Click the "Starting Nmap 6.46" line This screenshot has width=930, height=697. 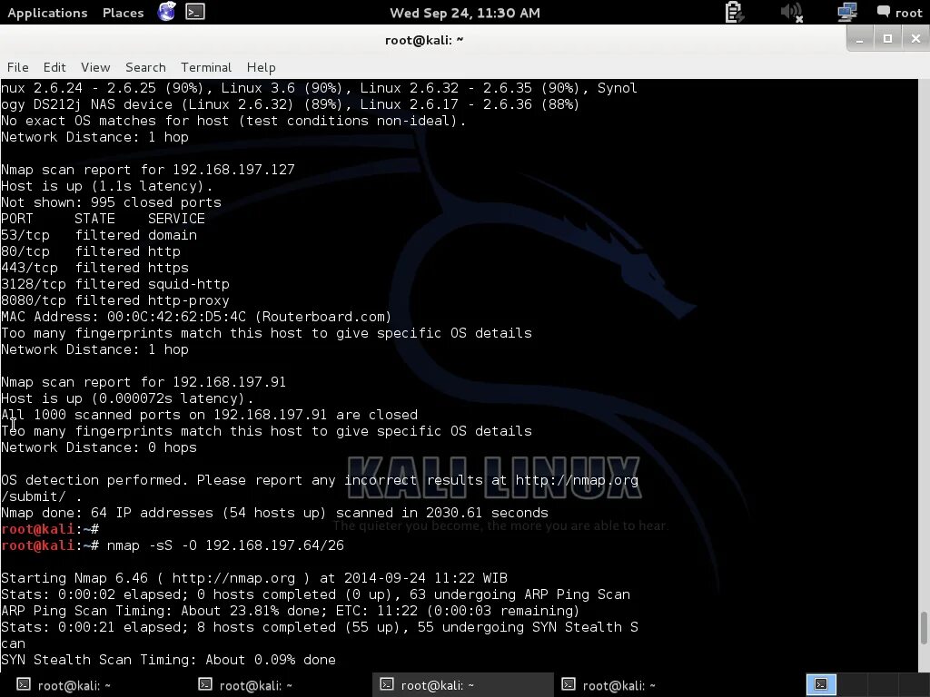click(x=254, y=578)
